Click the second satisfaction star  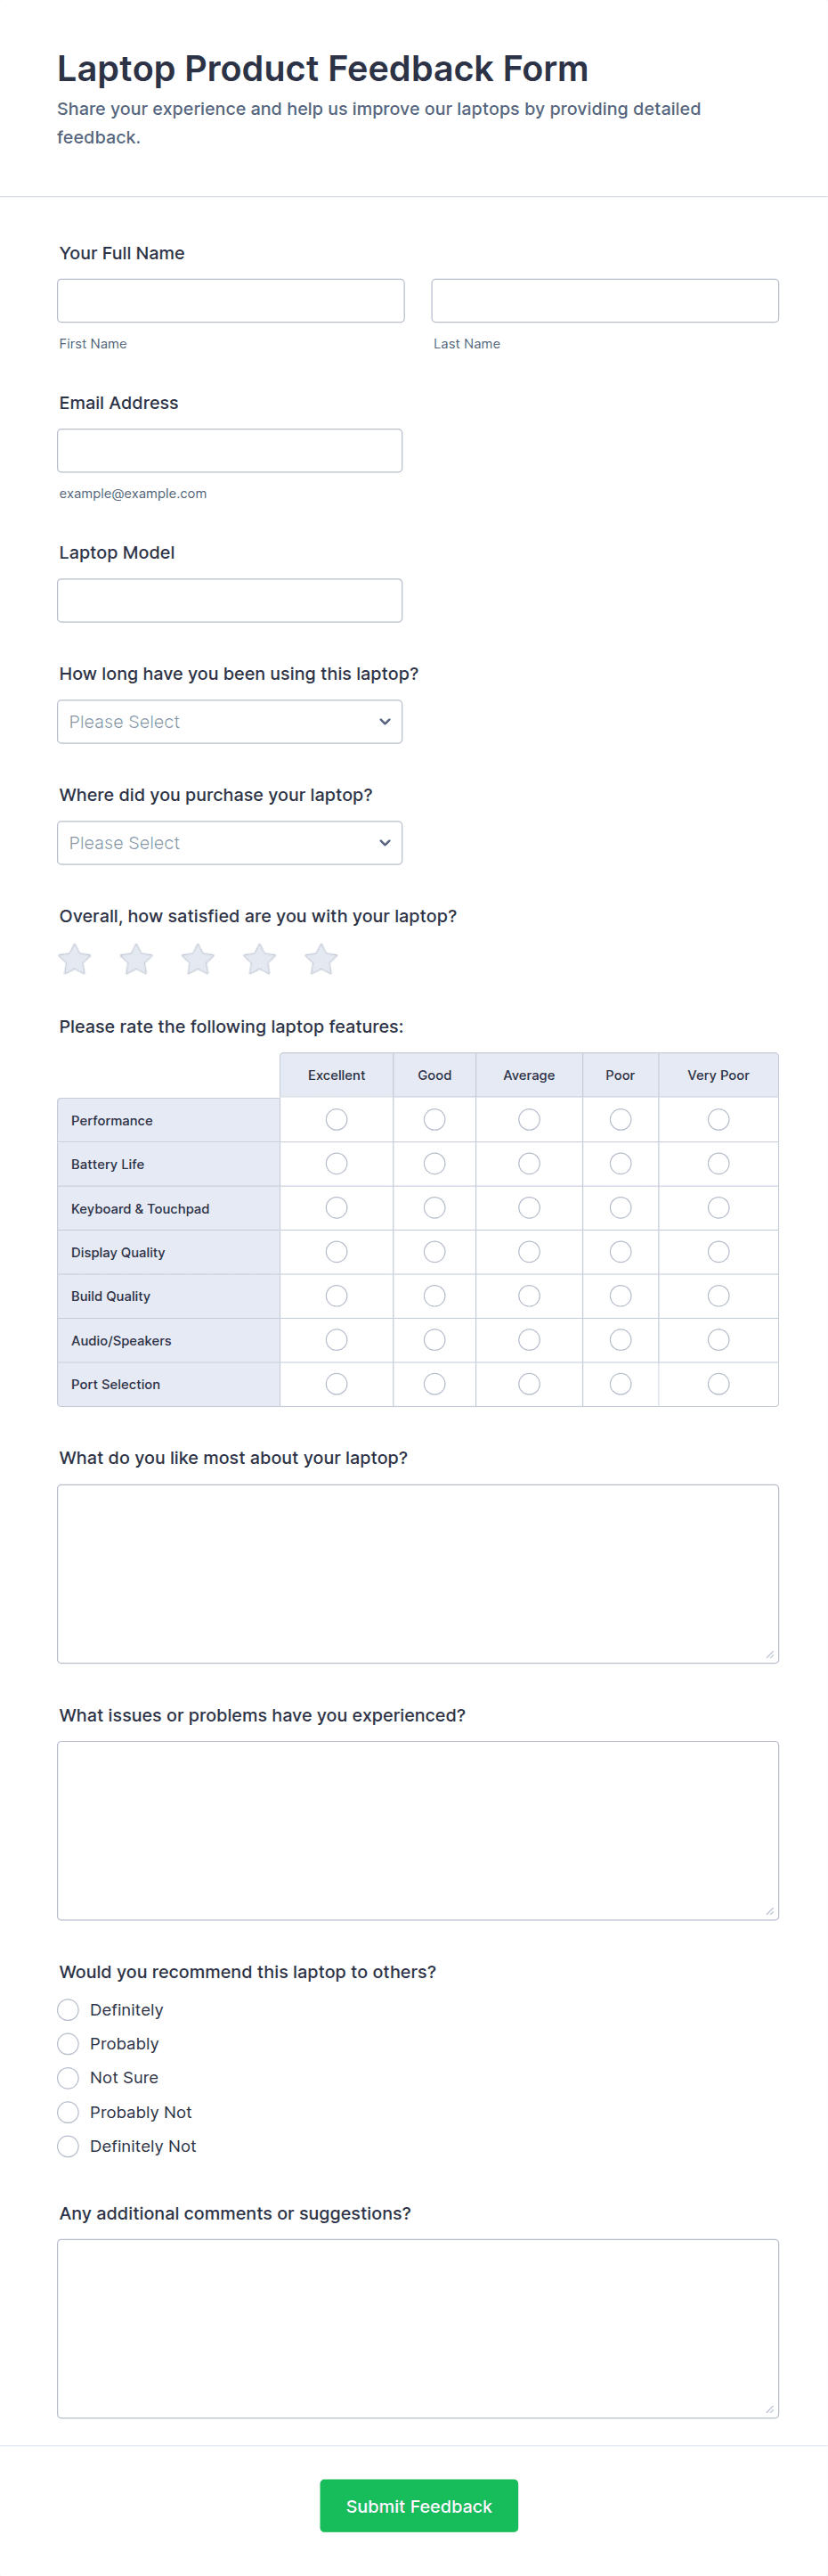[x=137, y=960]
